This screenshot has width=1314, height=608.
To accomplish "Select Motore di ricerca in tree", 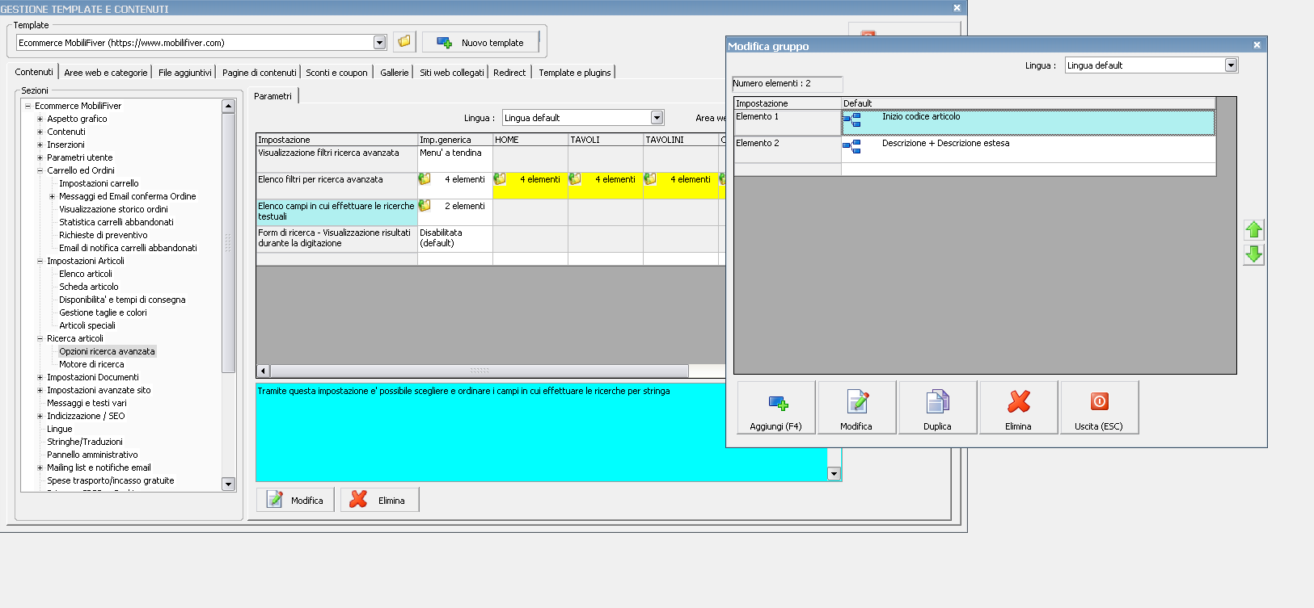I will pos(91,364).
